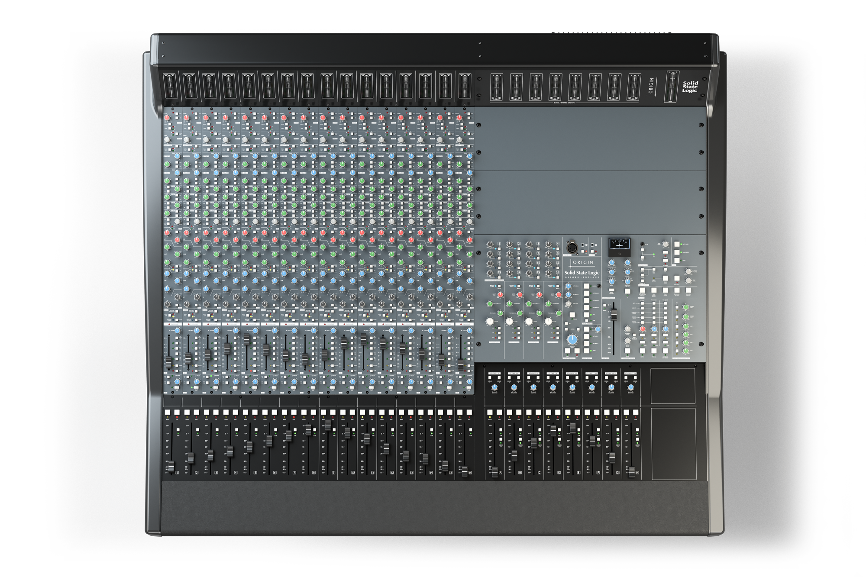Click the large blue monitor level knob
Image resolution: width=866 pixels, height=577 pixels.
click(572, 339)
